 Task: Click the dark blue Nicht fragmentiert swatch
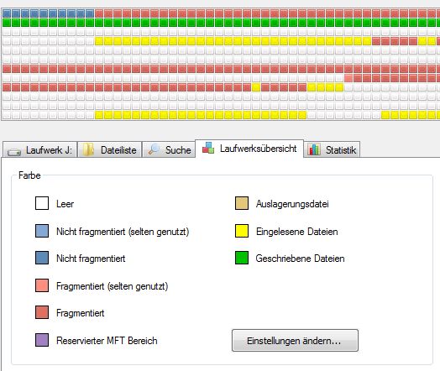pos(42,258)
